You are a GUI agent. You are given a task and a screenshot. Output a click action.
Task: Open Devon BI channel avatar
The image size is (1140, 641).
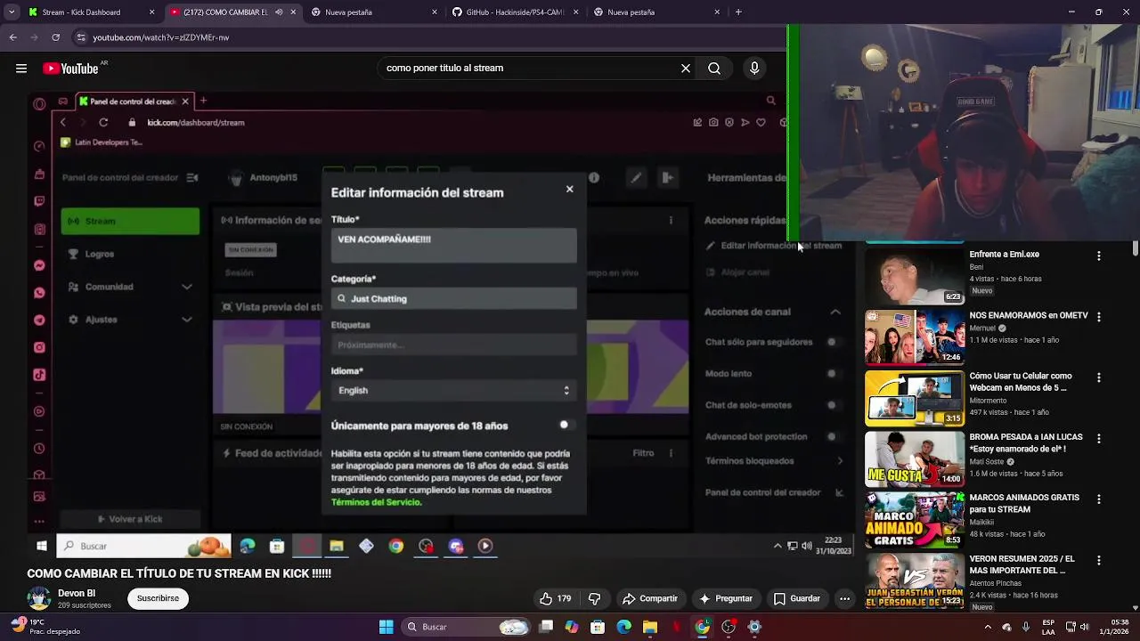pyautogui.click(x=38, y=599)
